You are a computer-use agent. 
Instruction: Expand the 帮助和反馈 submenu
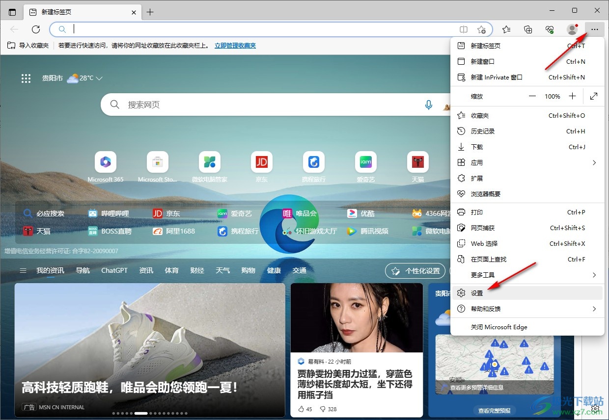click(527, 309)
